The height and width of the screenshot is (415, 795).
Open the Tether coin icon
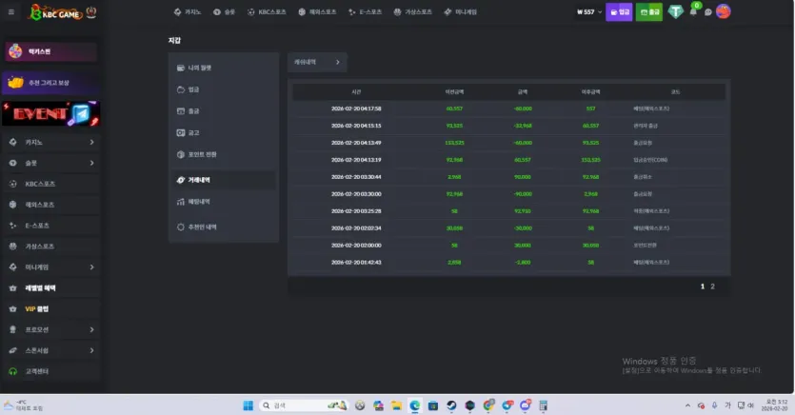[x=675, y=11]
